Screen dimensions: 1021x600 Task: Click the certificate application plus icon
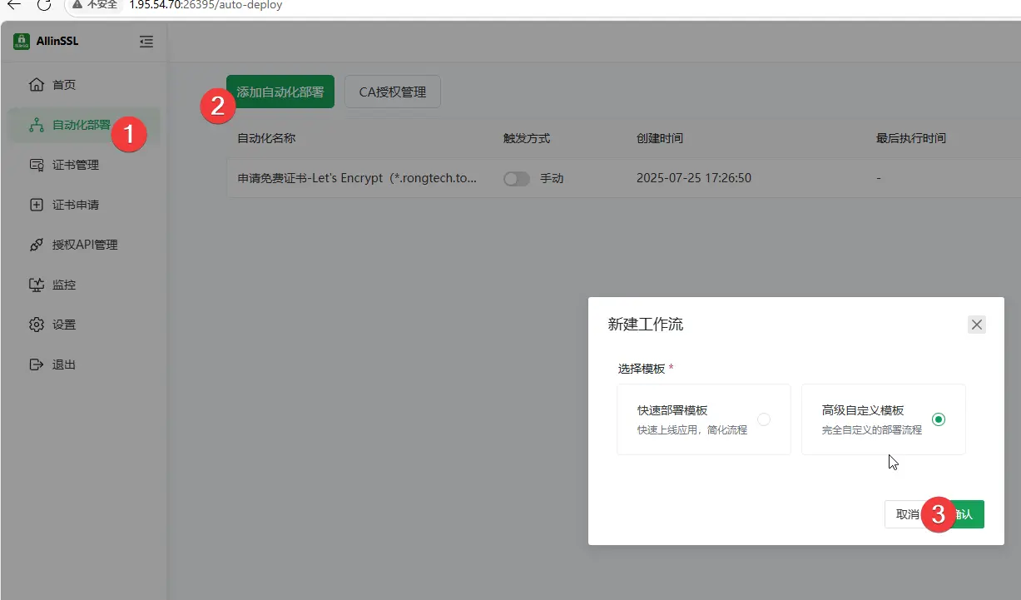pos(37,205)
